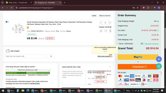Open the Windows Start menu
Viewport: 166px width, 93px height.
coord(3,91)
